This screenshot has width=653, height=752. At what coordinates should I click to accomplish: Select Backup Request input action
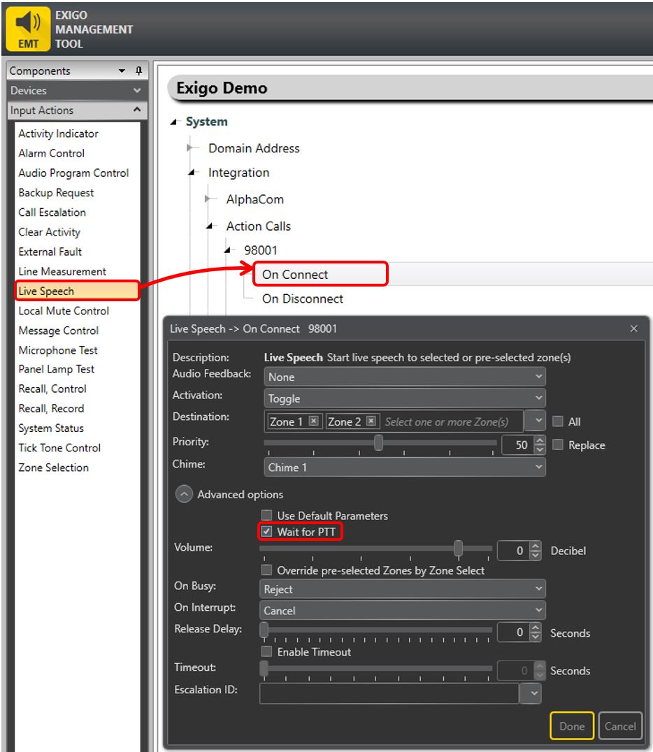pos(56,193)
